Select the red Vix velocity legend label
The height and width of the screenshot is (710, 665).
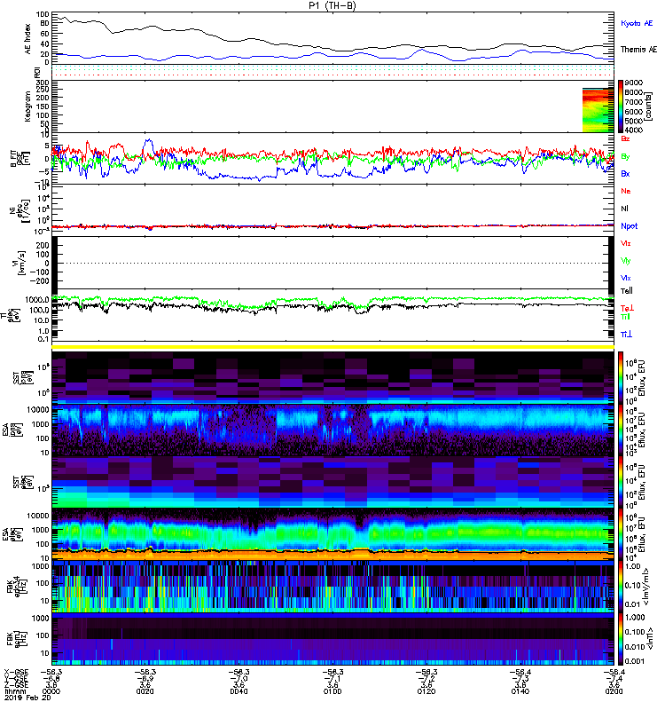pos(625,243)
